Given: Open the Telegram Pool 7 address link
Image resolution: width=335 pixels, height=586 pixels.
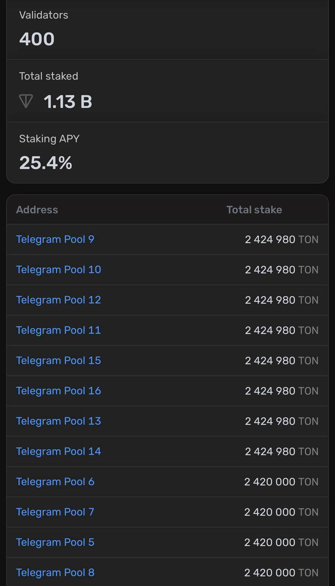Looking at the screenshot, I should coord(55,512).
